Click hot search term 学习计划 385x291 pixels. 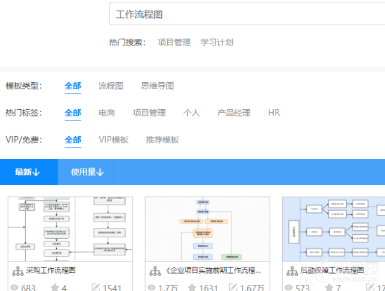[x=217, y=43]
